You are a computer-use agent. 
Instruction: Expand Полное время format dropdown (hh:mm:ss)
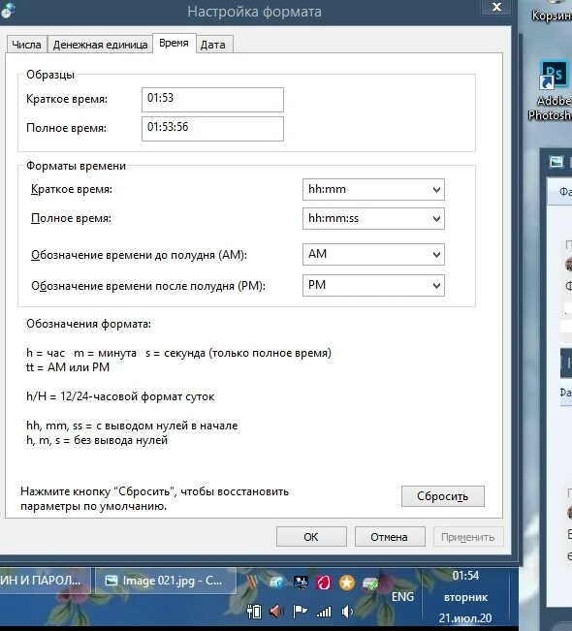click(373, 218)
